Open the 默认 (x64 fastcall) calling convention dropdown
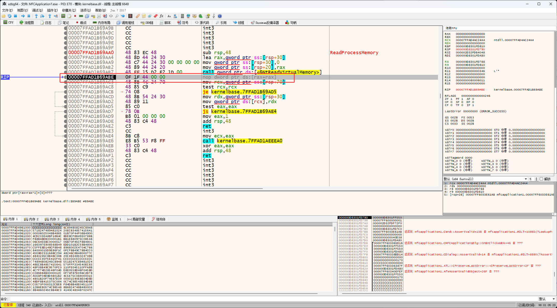 click(525, 179)
